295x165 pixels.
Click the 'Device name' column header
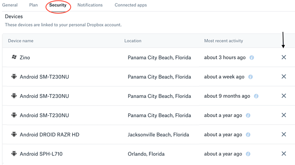(21, 41)
